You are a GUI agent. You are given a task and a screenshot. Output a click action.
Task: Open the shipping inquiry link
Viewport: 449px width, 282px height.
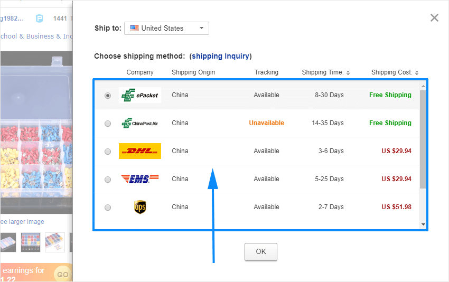click(x=220, y=56)
